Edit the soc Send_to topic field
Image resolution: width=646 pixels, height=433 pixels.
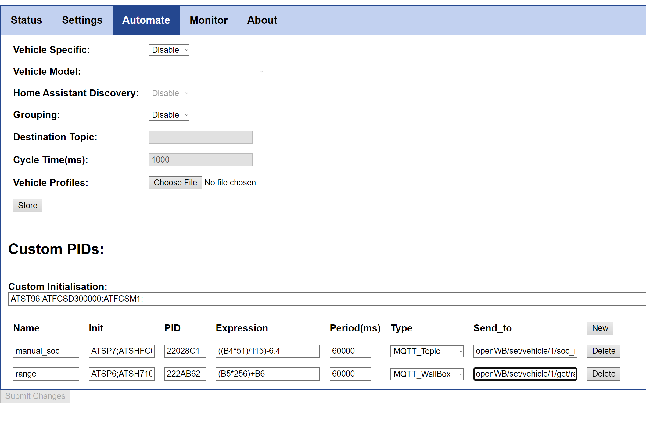pos(525,351)
